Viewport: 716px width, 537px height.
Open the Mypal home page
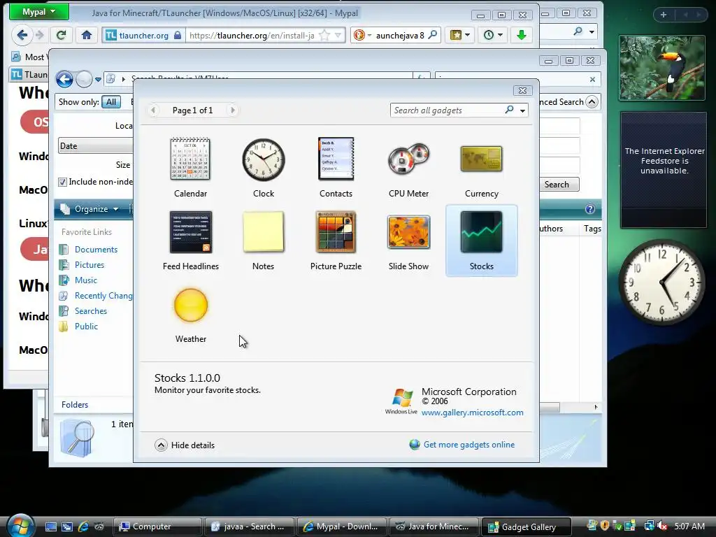pyautogui.click(x=86, y=35)
